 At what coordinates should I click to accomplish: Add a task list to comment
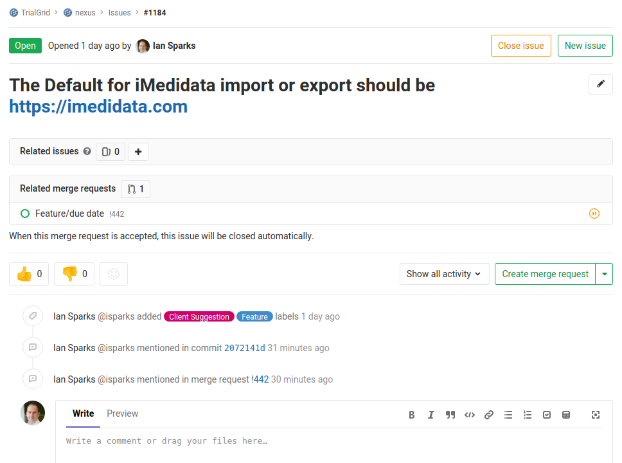547,415
